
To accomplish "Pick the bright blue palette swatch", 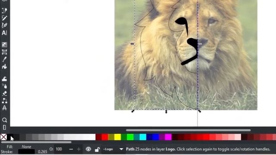I will click(x=156, y=137).
